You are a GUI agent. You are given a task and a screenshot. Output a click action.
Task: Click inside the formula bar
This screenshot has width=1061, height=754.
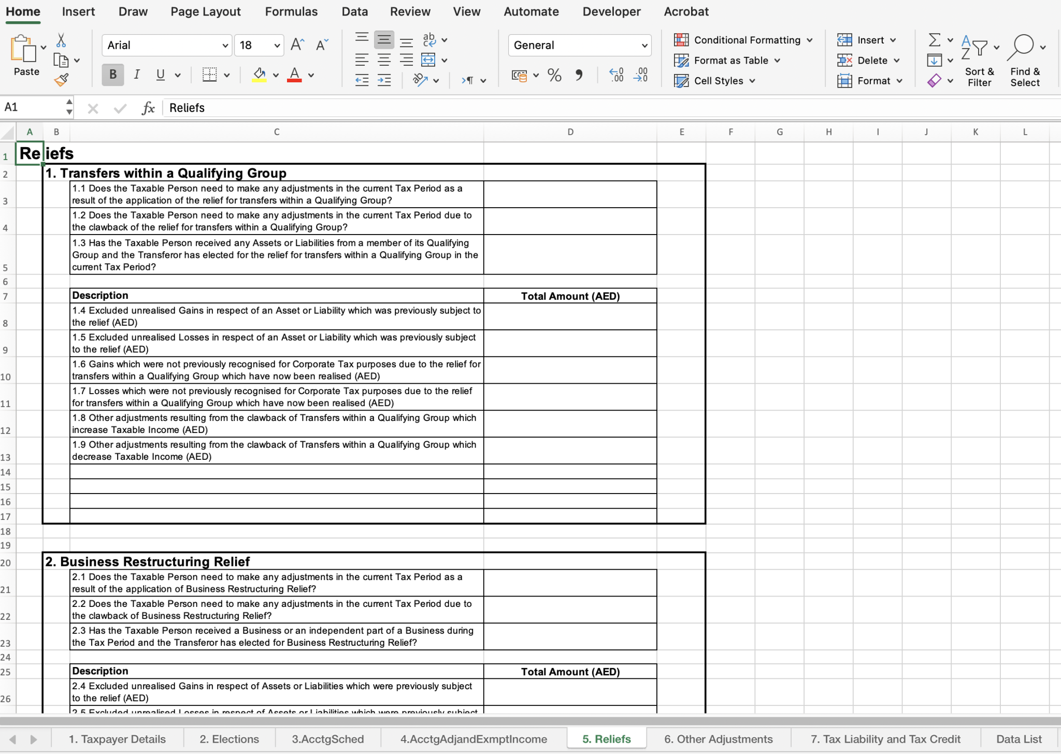pos(363,107)
